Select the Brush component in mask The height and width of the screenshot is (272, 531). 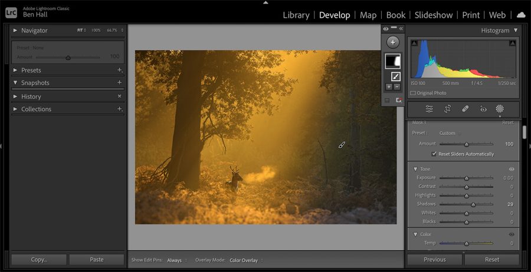pos(395,77)
